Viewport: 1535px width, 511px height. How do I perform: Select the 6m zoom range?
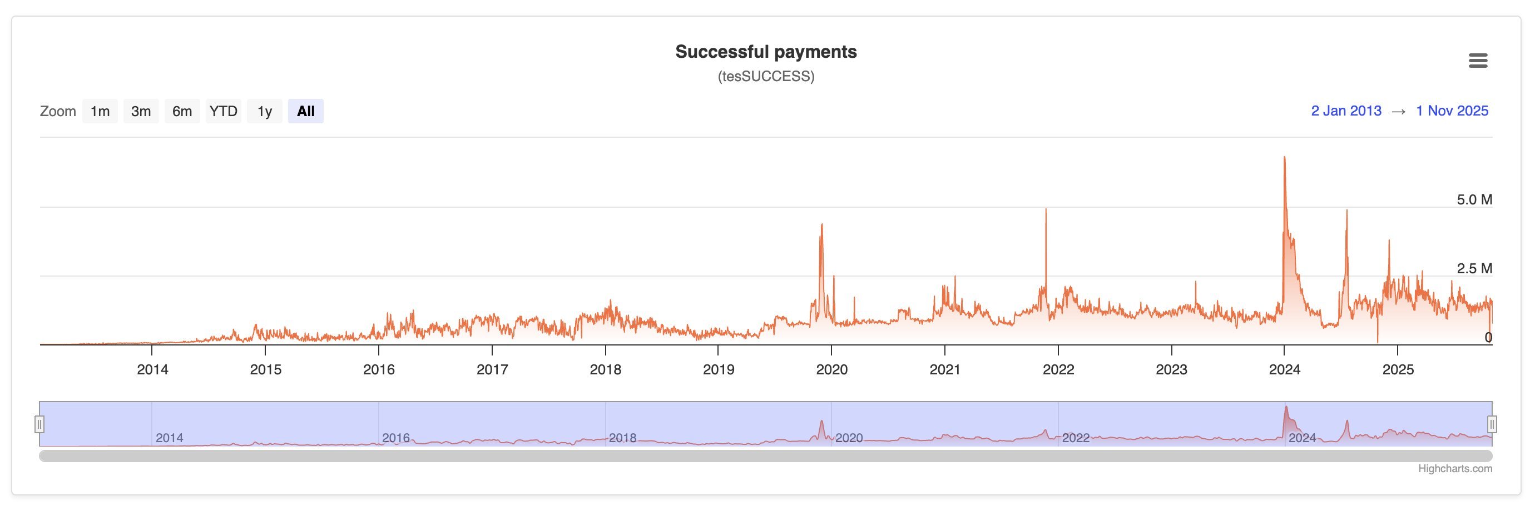pos(182,111)
